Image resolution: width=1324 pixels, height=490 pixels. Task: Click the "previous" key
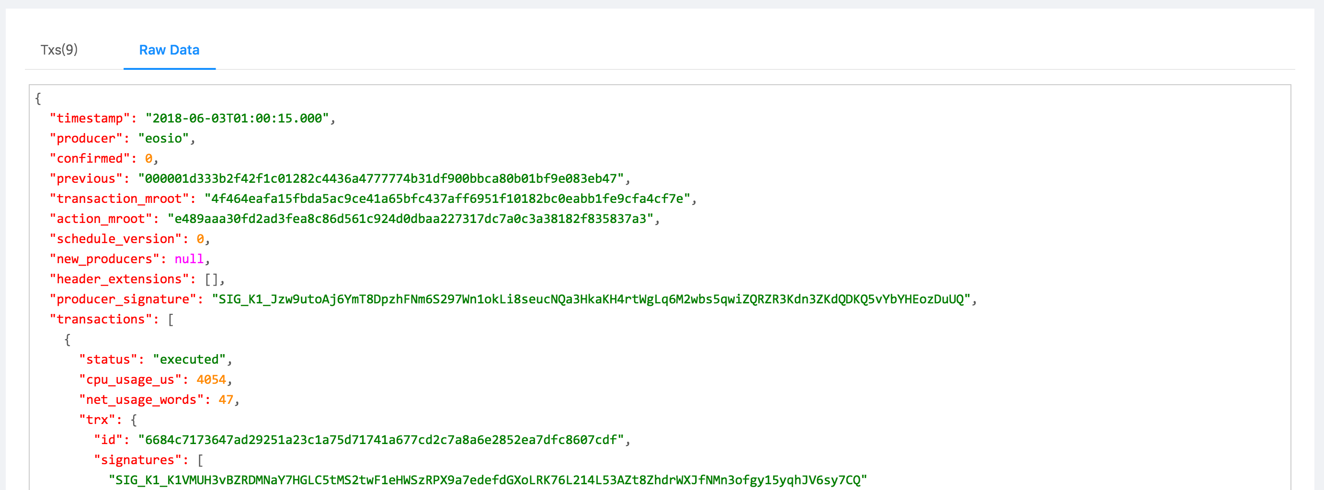(x=86, y=178)
